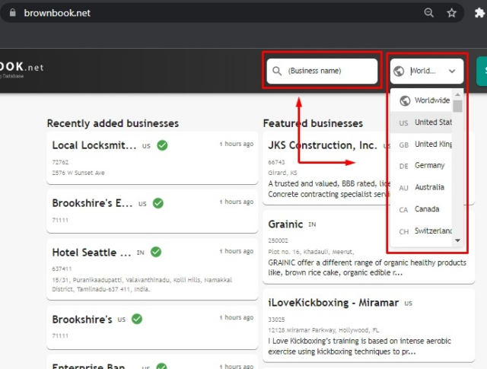
Task: Expand the country dropdown chevron
Action: point(452,71)
